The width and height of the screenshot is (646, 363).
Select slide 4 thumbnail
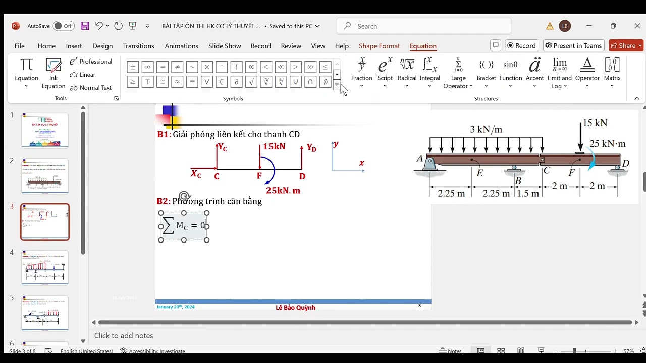45,267
